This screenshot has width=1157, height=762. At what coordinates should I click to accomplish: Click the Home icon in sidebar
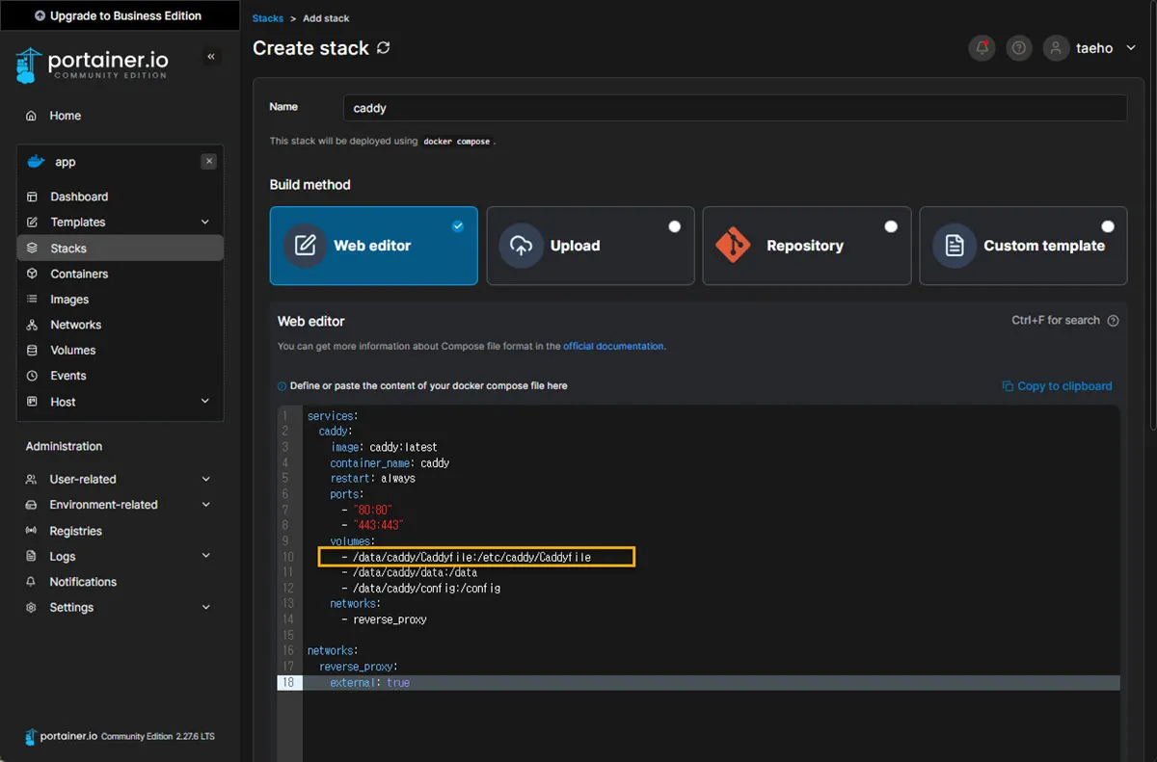tap(32, 116)
